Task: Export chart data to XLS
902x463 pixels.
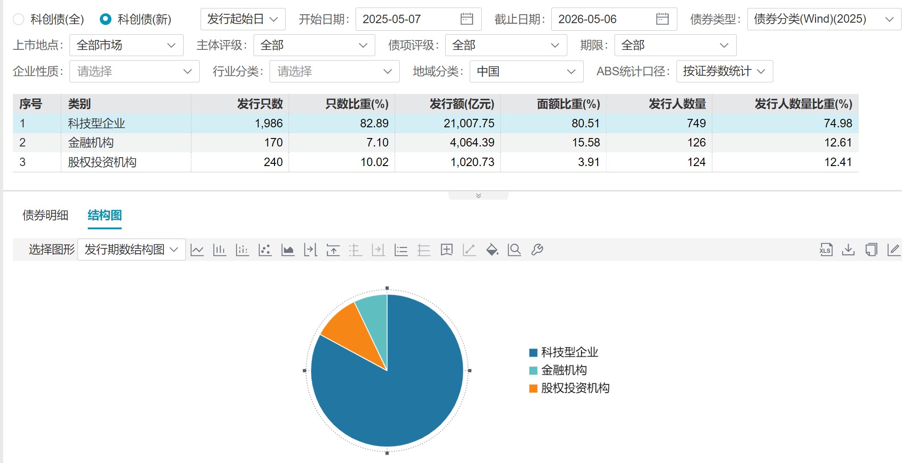Action: tap(826, 250)
